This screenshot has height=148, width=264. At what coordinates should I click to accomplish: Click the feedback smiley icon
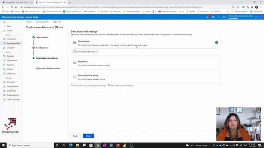click(224, 17)
